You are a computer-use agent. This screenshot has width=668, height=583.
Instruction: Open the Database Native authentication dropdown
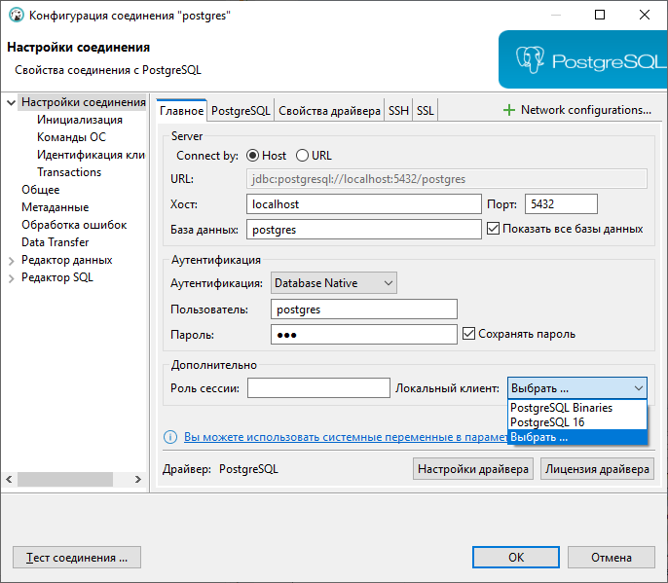[x=334, y=283]
